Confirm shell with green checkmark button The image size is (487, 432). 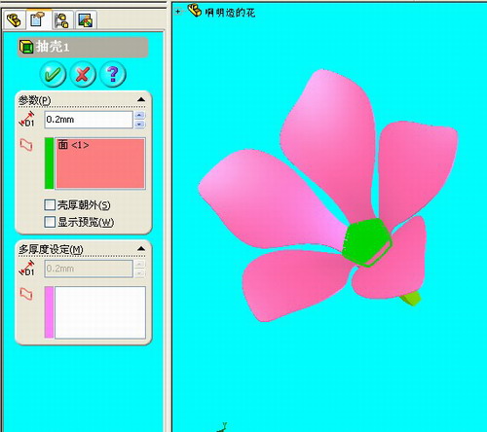53,74
